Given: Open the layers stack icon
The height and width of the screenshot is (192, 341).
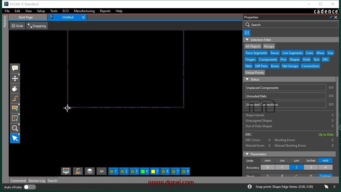Looking at the screenshot, I should 90,171.
